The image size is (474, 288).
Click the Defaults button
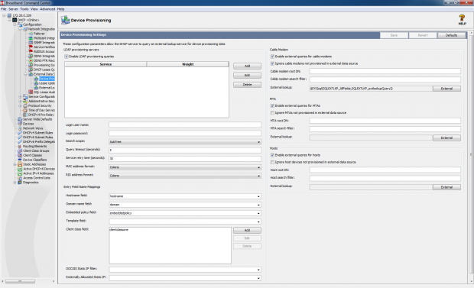coord(451,35)
